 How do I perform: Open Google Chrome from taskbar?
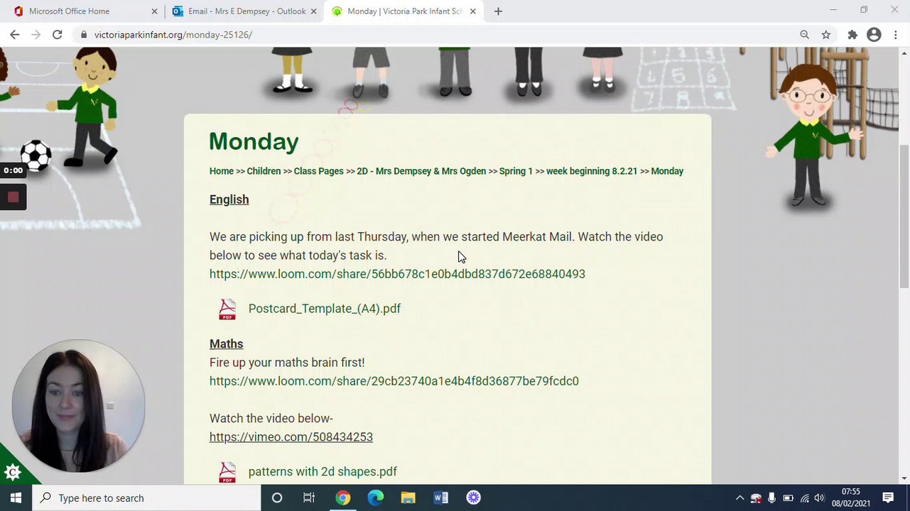pos(342,498)
